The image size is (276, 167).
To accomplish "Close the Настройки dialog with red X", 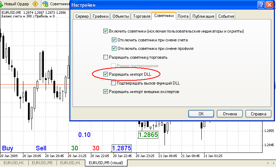I will click(270, 5).
